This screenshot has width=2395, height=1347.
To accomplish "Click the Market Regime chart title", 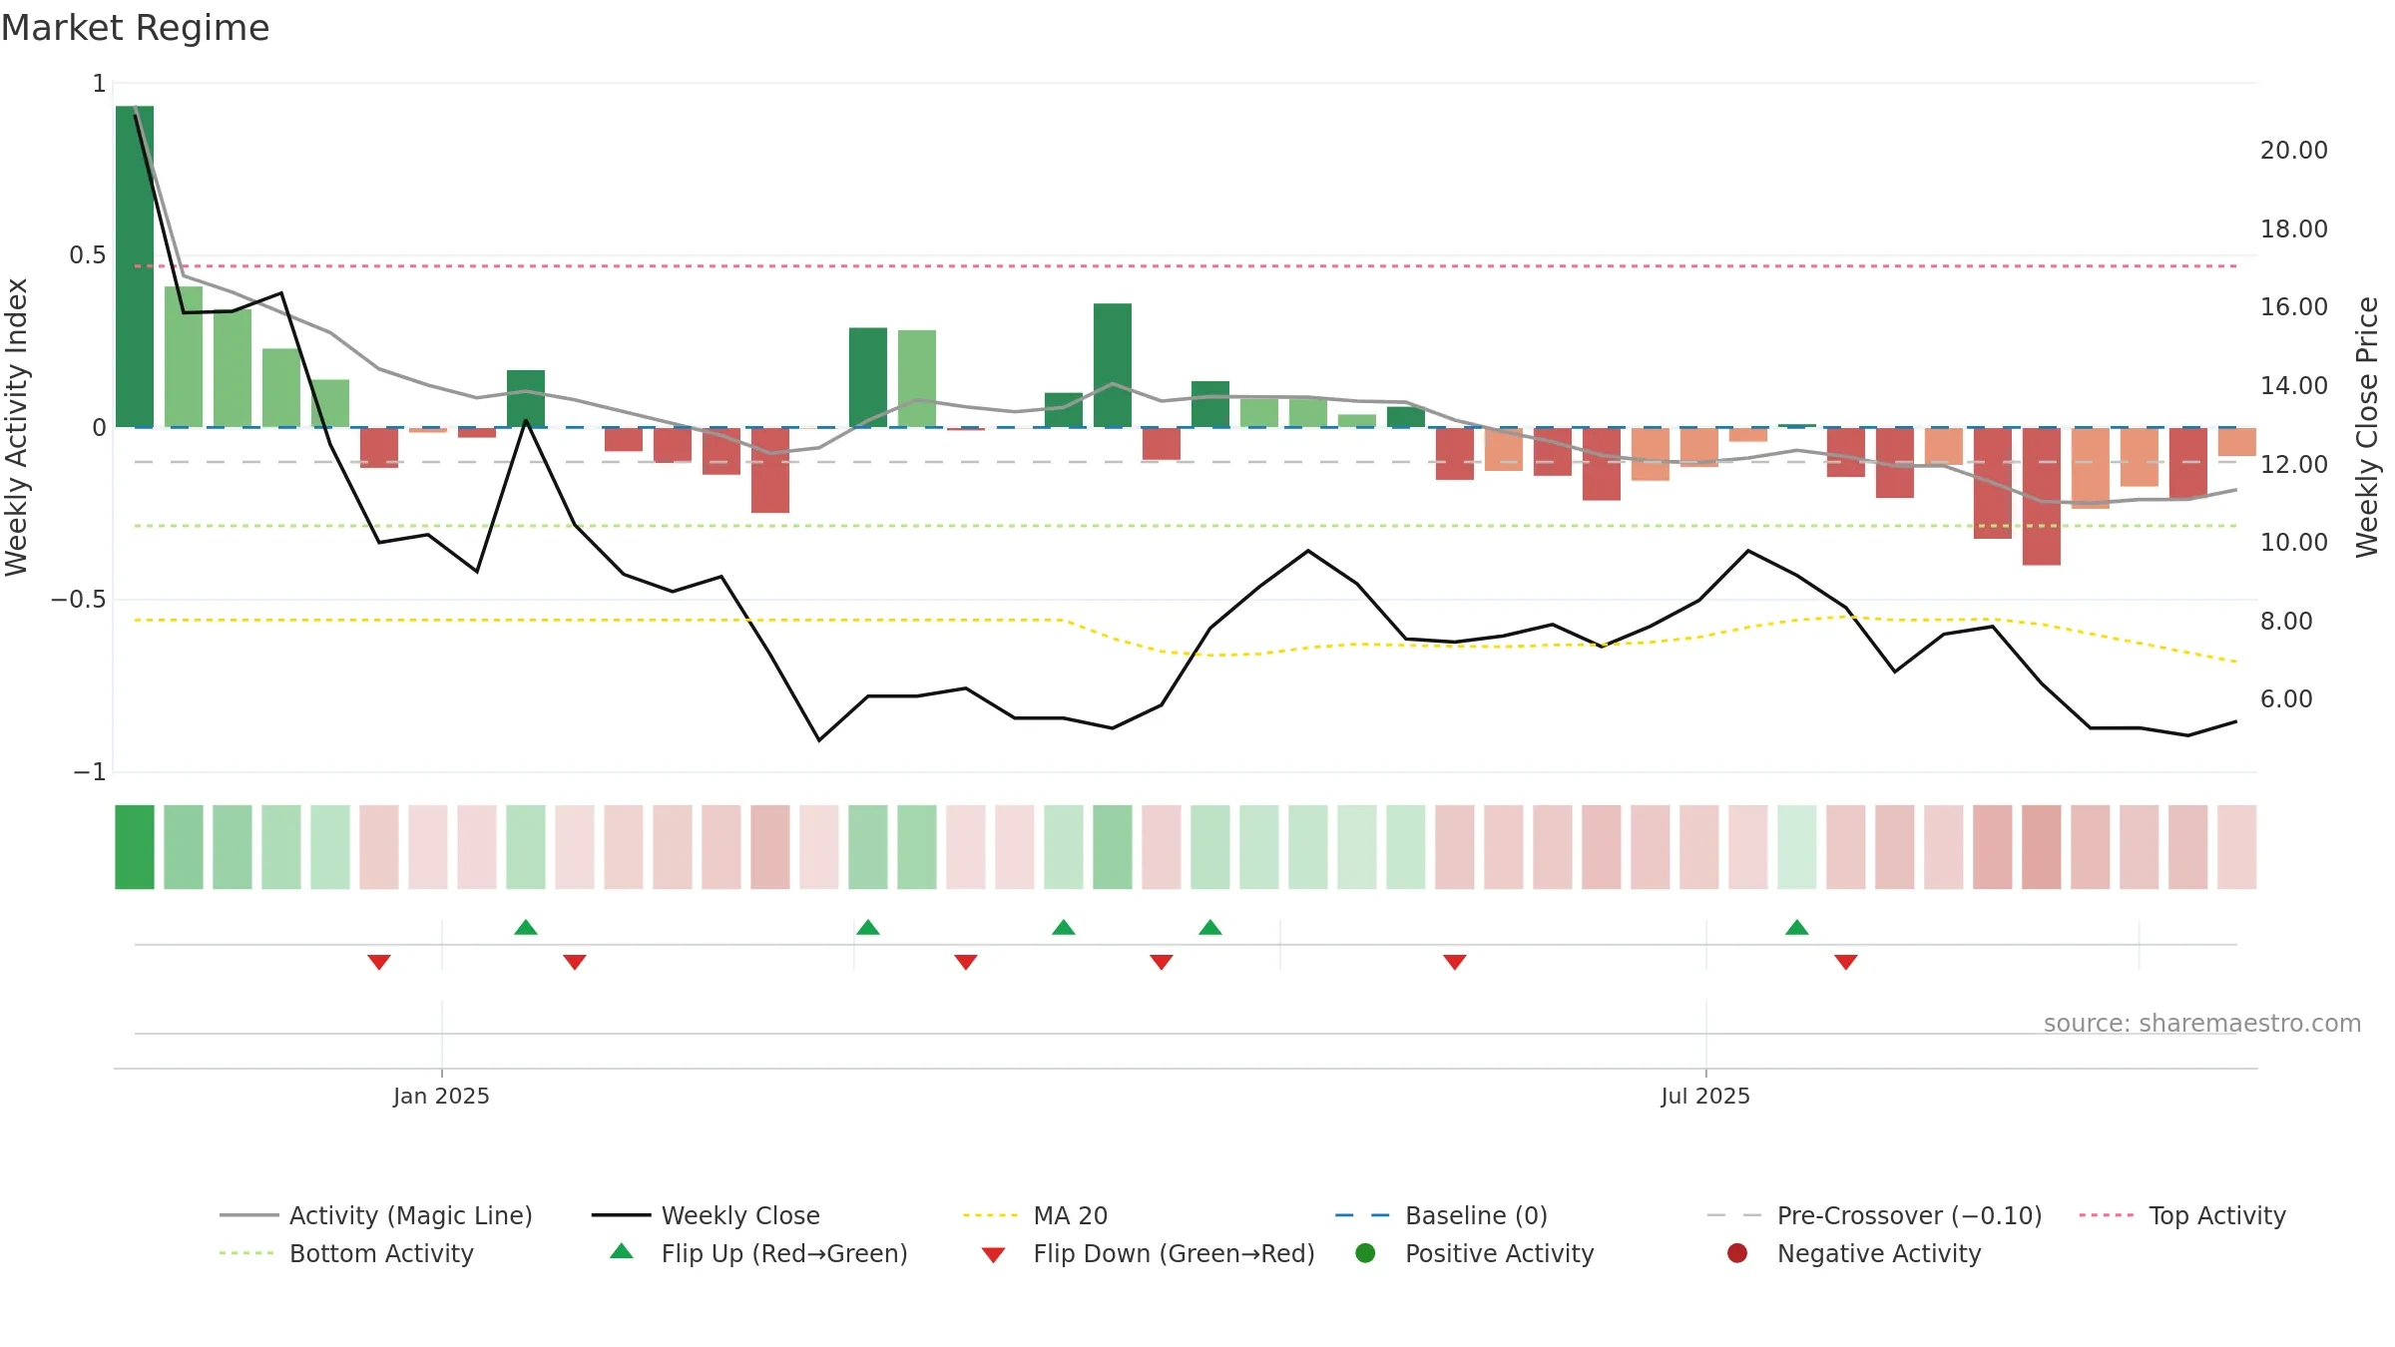I will point(135,28).
